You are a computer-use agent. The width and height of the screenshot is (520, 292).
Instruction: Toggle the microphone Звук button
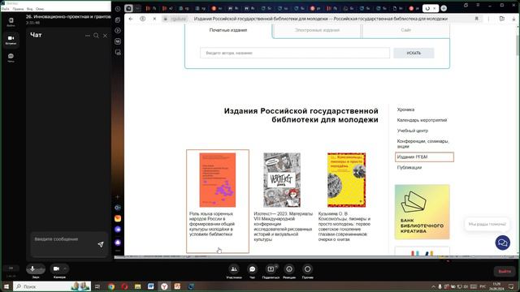click(32, 268)
